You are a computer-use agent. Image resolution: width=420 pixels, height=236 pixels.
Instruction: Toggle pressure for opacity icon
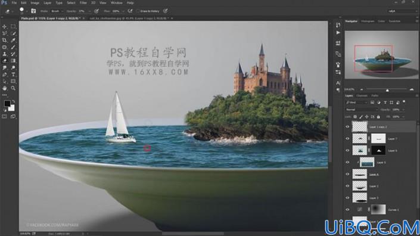point(97,11)
